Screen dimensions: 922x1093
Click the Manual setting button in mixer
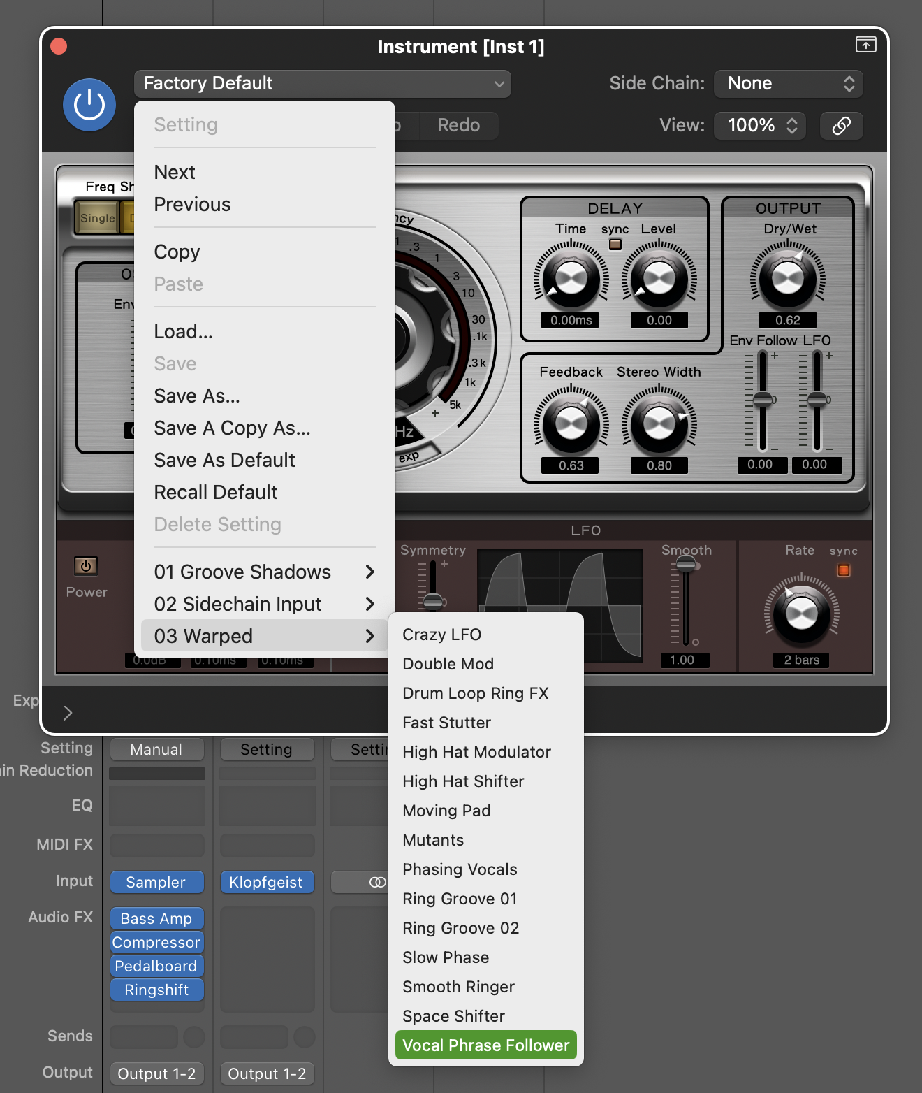[x=156, y=749]
